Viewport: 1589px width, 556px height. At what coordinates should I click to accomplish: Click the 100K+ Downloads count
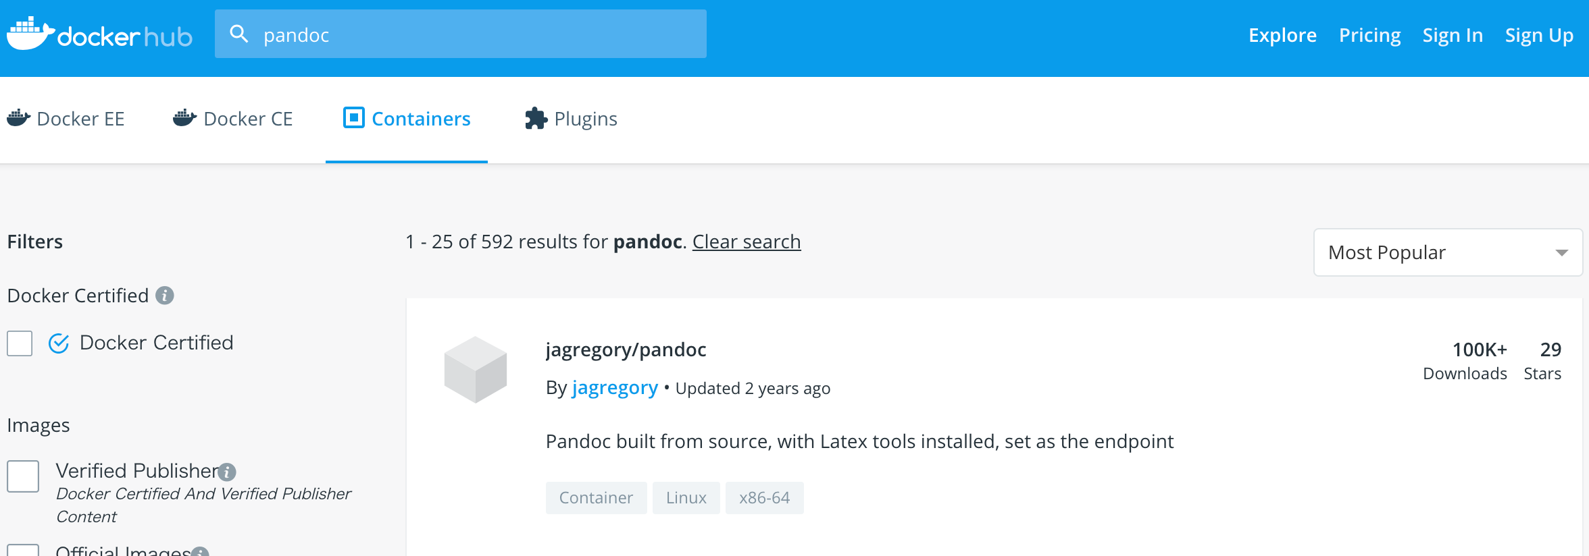[x=1465, y=360]
